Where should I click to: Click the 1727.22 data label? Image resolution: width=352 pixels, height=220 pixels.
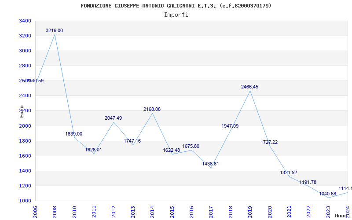click(269, 142)
